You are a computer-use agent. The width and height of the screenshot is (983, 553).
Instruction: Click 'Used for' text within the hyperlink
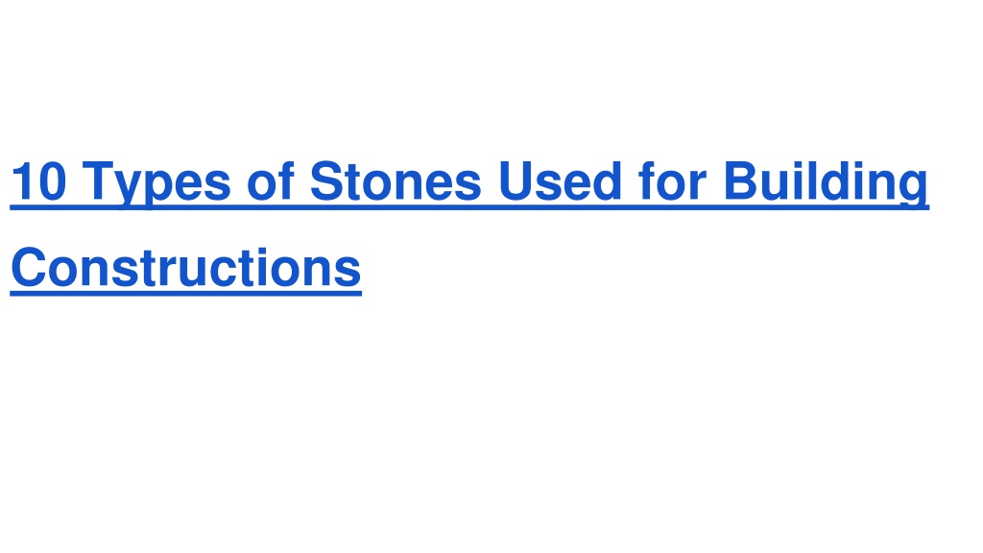[x=603, y=181]
